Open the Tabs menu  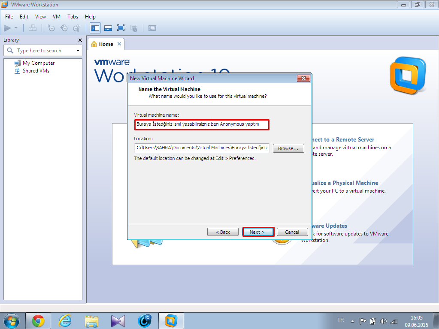coord(73,17)
